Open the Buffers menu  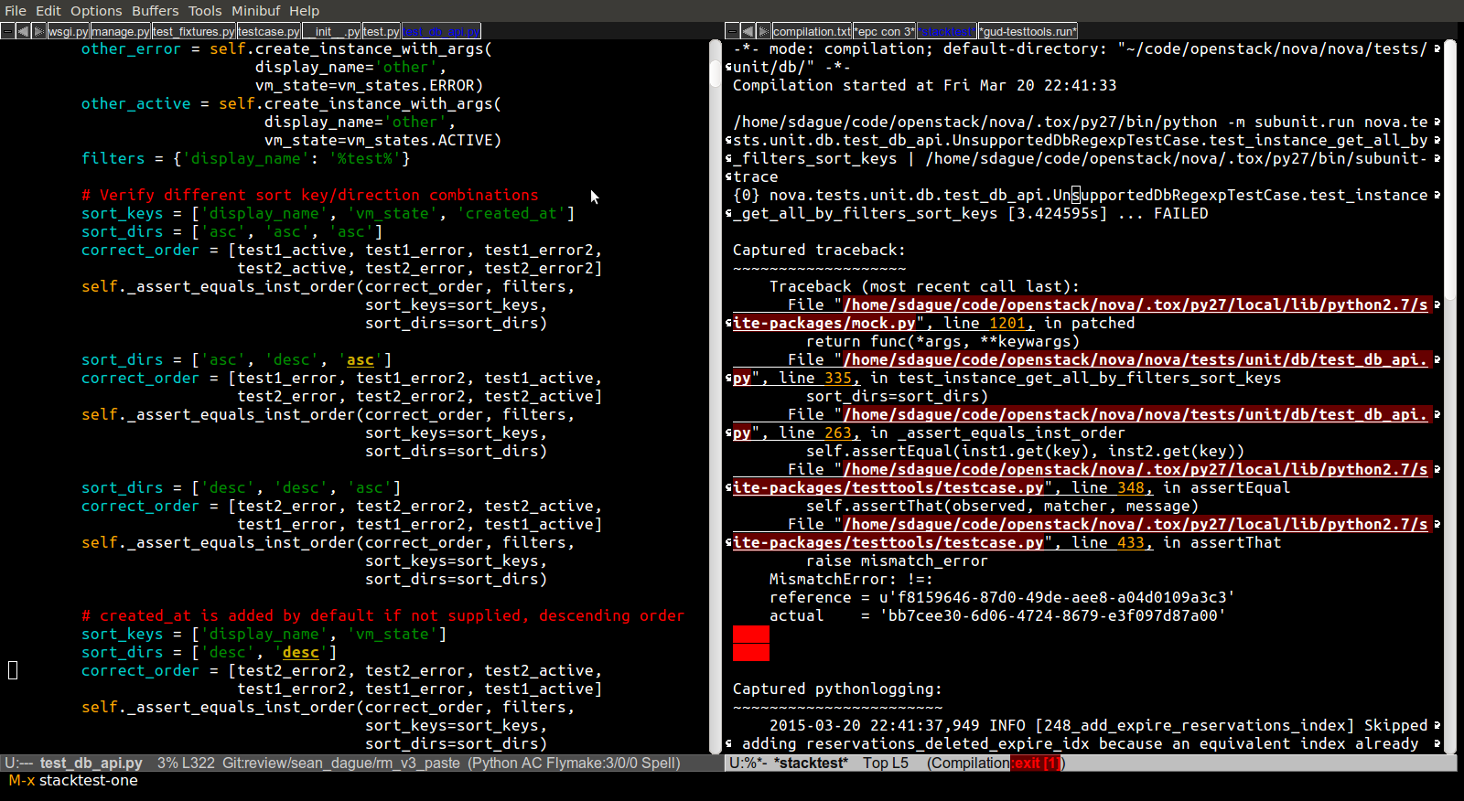[x=156, y=11]
